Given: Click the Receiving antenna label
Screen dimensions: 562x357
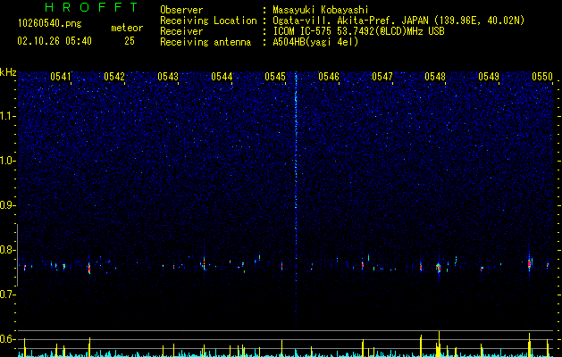Looking at the screenshot, I should [206, 42].
